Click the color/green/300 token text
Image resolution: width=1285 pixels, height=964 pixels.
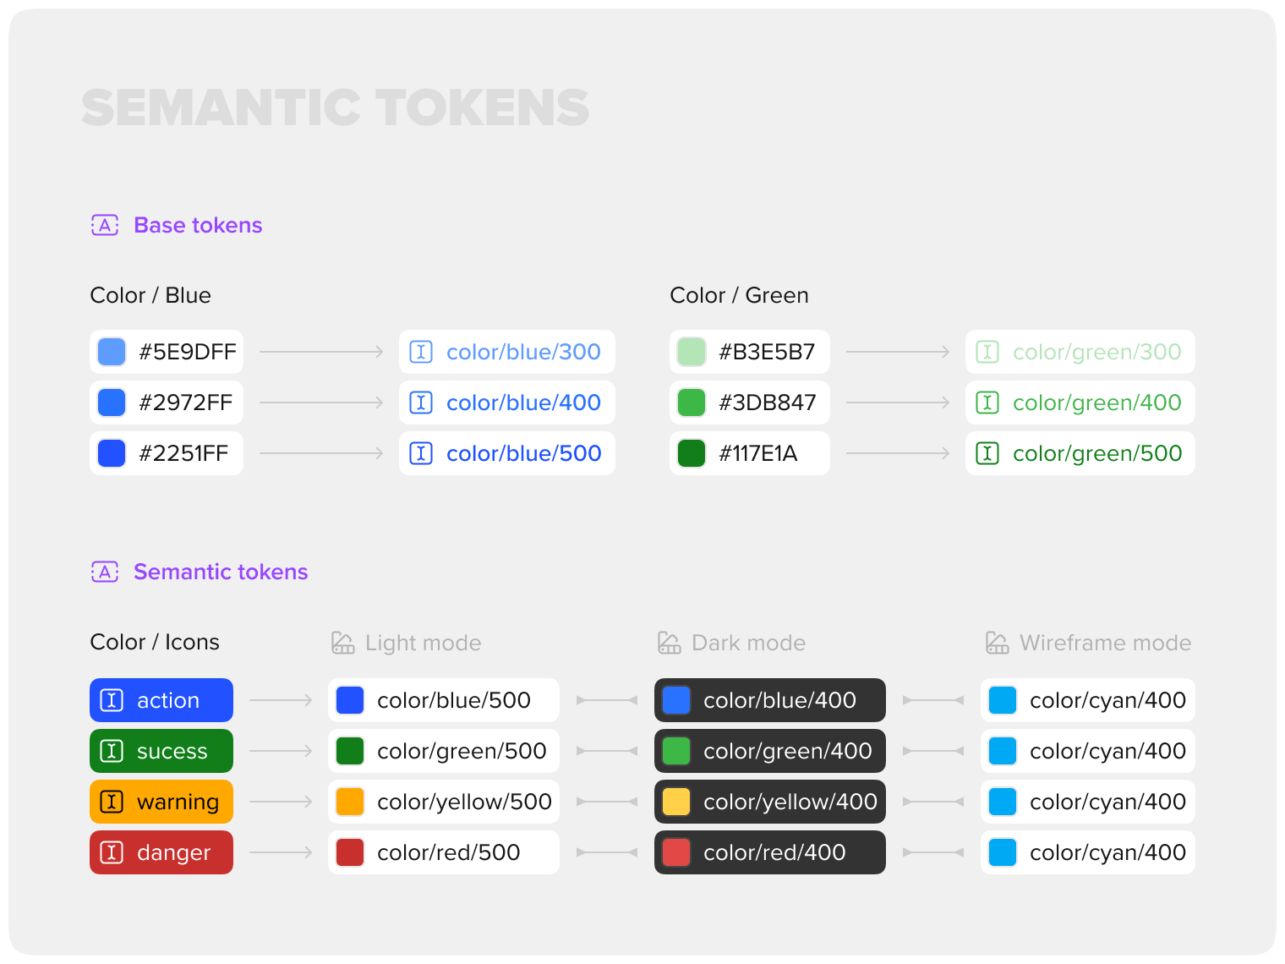click(1097, 352)
